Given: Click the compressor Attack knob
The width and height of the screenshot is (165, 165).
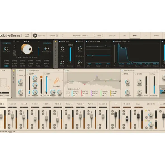Looking at the screenshot, I should 35,85.
